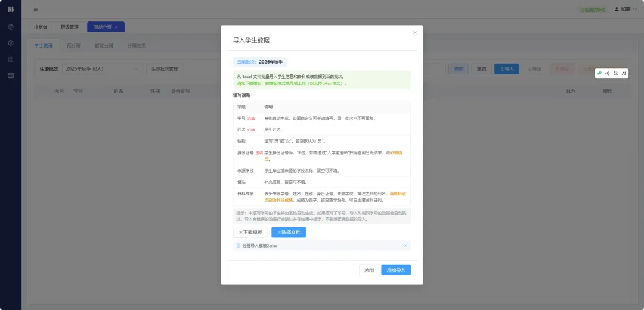
Task: Click the translate icon in floating toolbar
Action: (615, 73)
